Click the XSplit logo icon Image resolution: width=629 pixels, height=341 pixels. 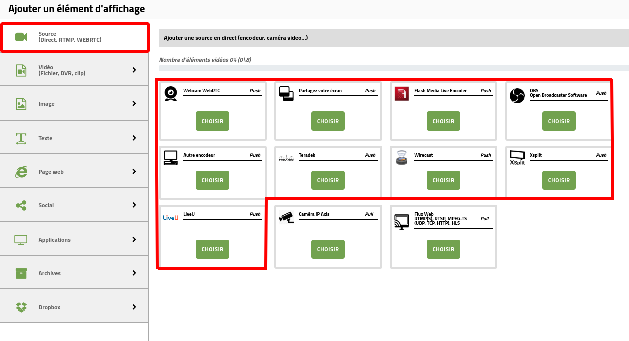coord(517,158)
